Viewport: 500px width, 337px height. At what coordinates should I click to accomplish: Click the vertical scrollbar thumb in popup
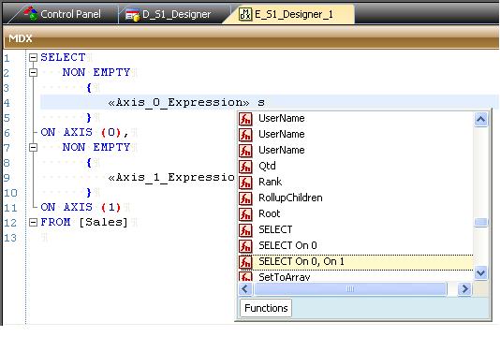pos(481,222)
